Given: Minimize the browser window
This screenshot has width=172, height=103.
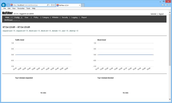Looking at the screenshot, I should pyautogui.click(x=160, y=2).
